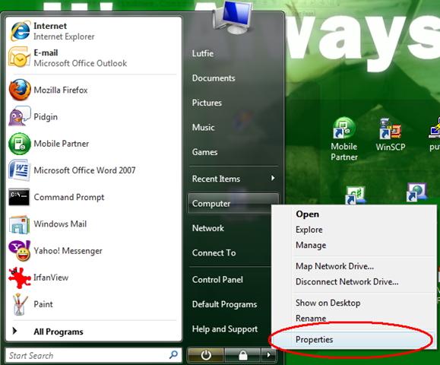Launch Microsoft Office Outlook E-mail icon

pos(19,58)
